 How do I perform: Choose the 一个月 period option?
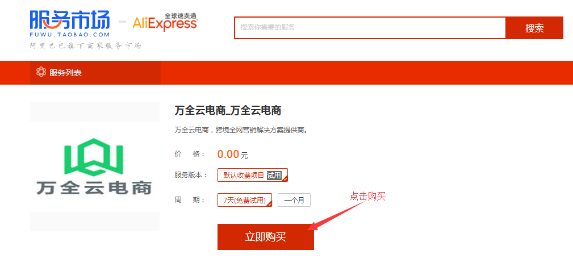pyautogui.click(x=294, y=200)
